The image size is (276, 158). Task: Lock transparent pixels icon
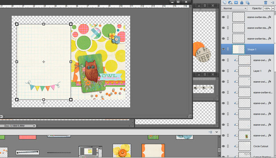coord(248,2)
